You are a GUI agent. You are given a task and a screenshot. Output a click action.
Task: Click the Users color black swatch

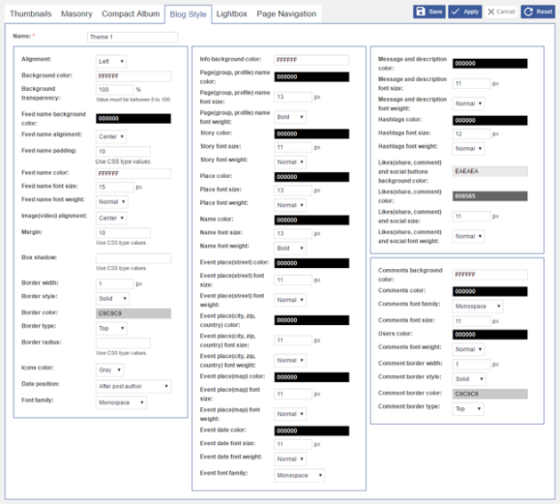coord(490,335)
